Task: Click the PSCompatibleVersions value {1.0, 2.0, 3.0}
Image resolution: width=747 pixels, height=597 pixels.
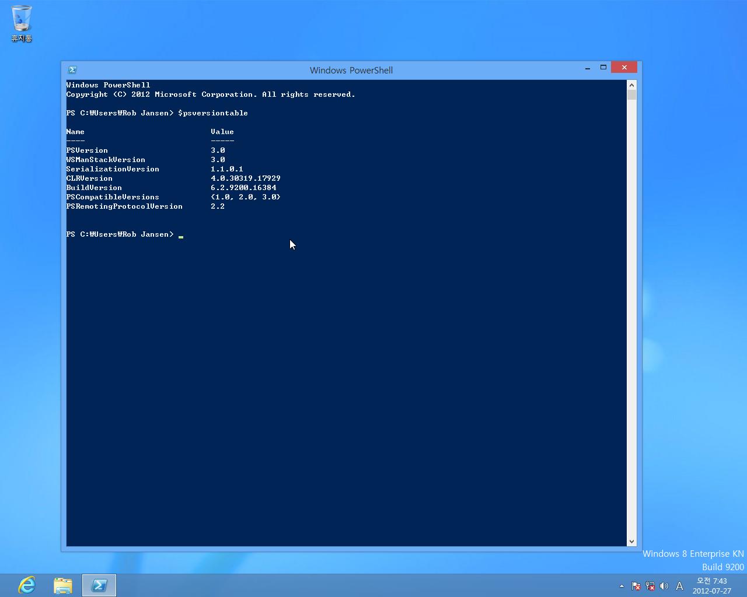Action: [246, 197]
